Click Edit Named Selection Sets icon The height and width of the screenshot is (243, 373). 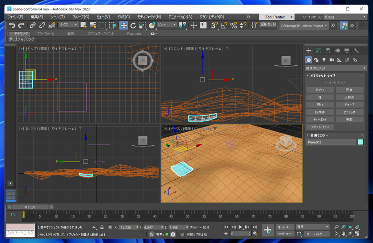point(254,25)
